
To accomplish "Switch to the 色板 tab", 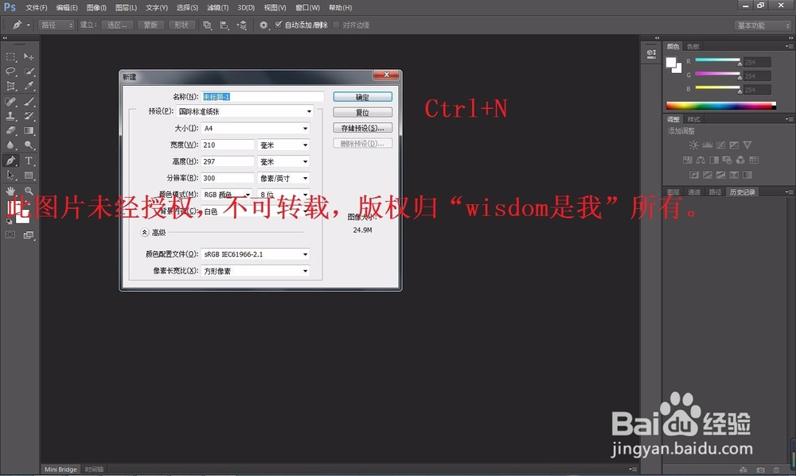I will 693,46.
